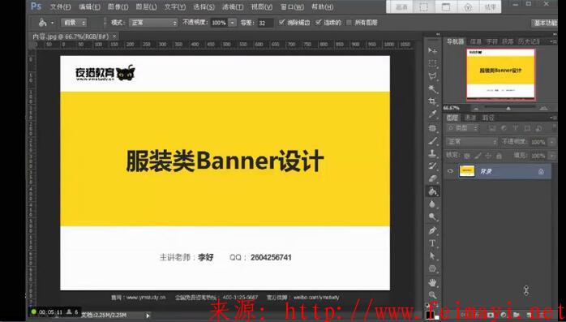
Task: Hide the 背景 layer via eye icon
Action: (450, 171)
